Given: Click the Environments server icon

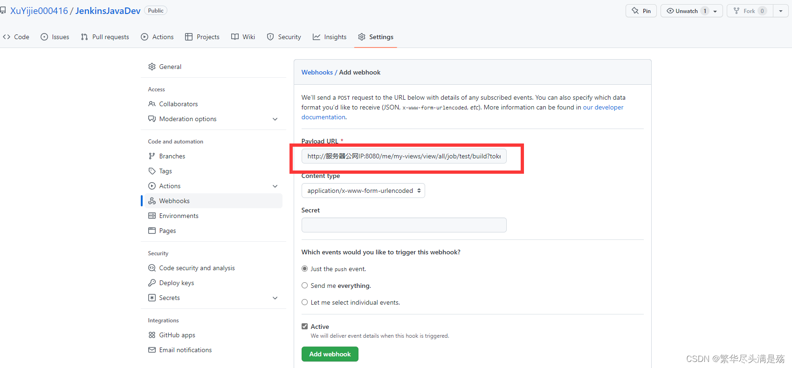Looking at the screenshot, I should (152, 216).
